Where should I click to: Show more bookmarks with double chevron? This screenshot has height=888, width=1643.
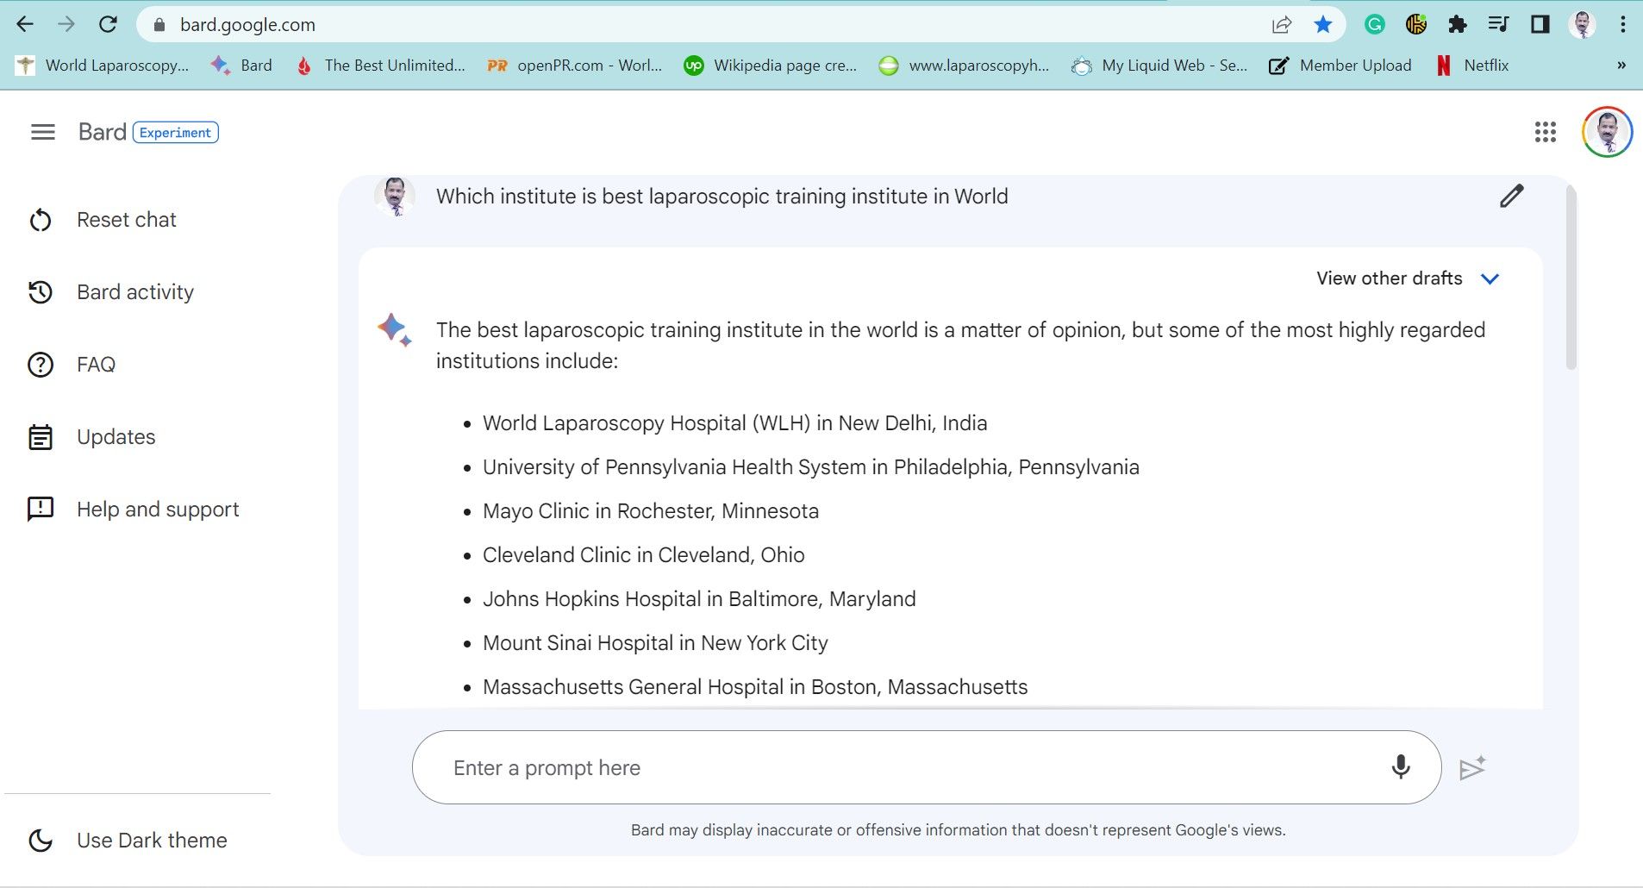click(1621, 65)
